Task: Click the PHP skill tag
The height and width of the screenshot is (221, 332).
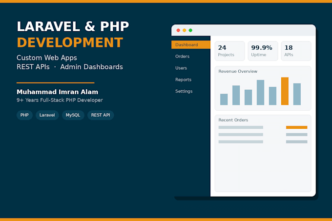Action: tap(24, 115)
